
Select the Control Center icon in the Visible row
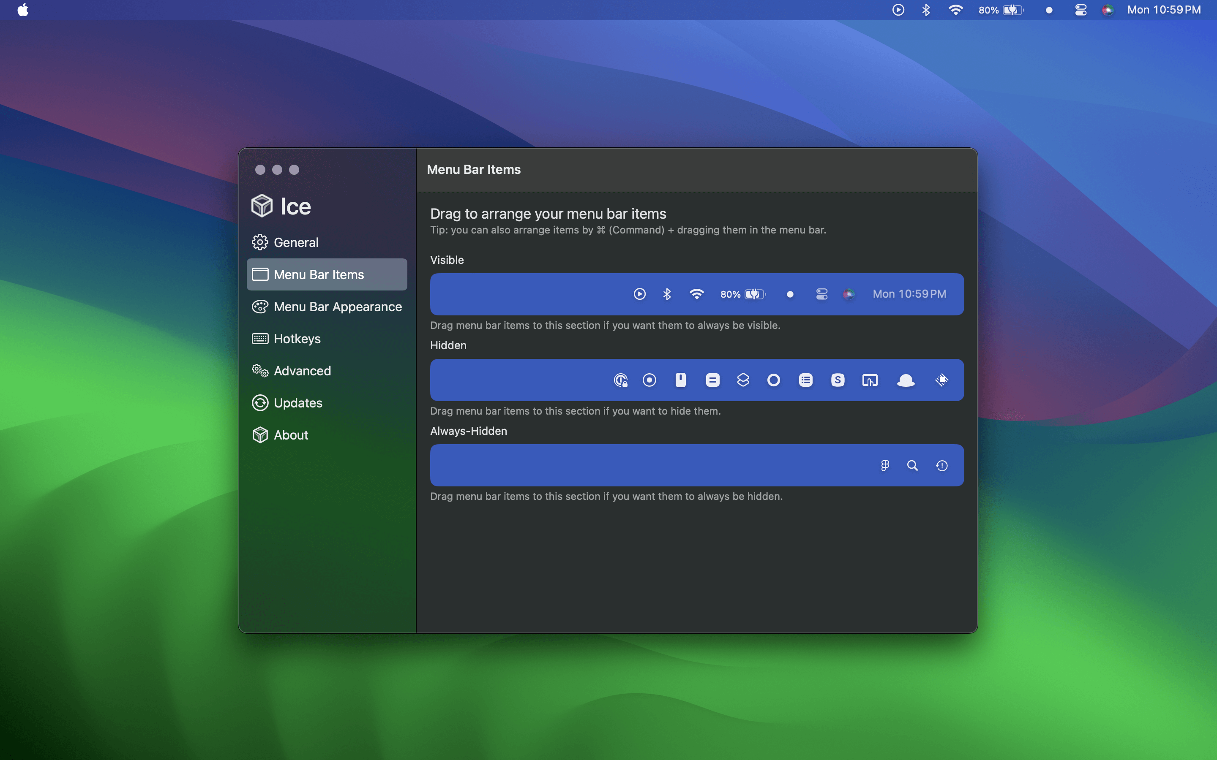[x=822, y=294]
